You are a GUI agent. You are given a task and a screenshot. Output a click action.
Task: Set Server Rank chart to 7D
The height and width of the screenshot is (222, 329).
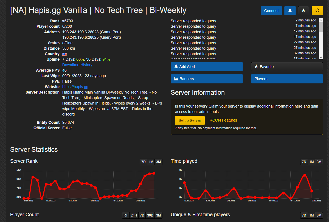[x=143, y=162]
